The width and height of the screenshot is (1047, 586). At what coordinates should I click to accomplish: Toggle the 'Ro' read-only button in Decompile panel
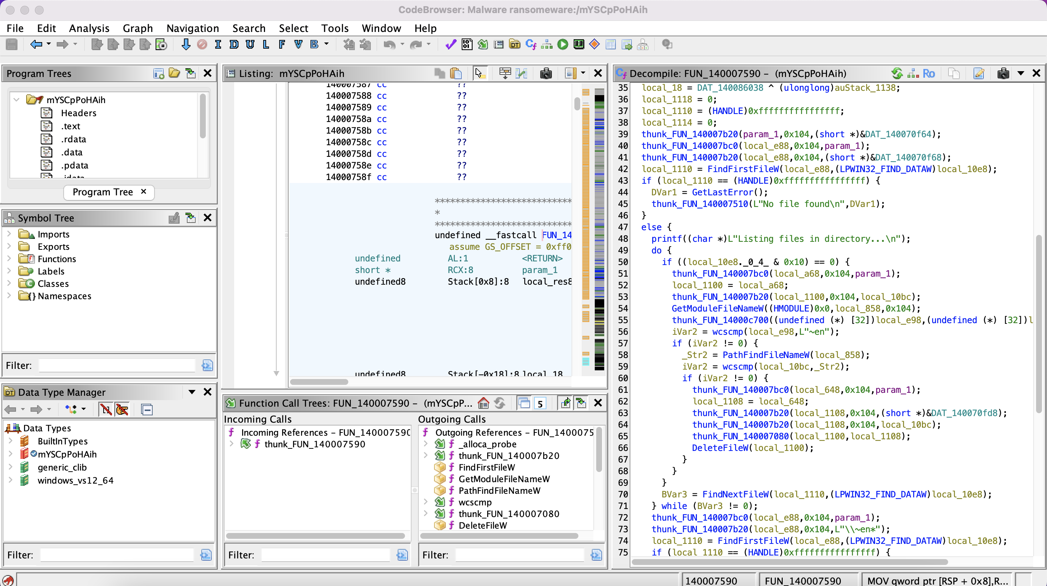pos(929,73)
